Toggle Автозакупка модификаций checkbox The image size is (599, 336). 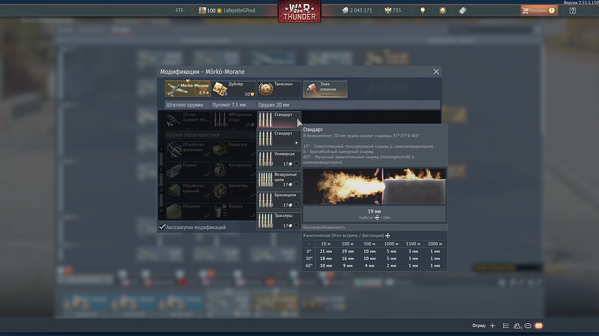coord(162,227)
